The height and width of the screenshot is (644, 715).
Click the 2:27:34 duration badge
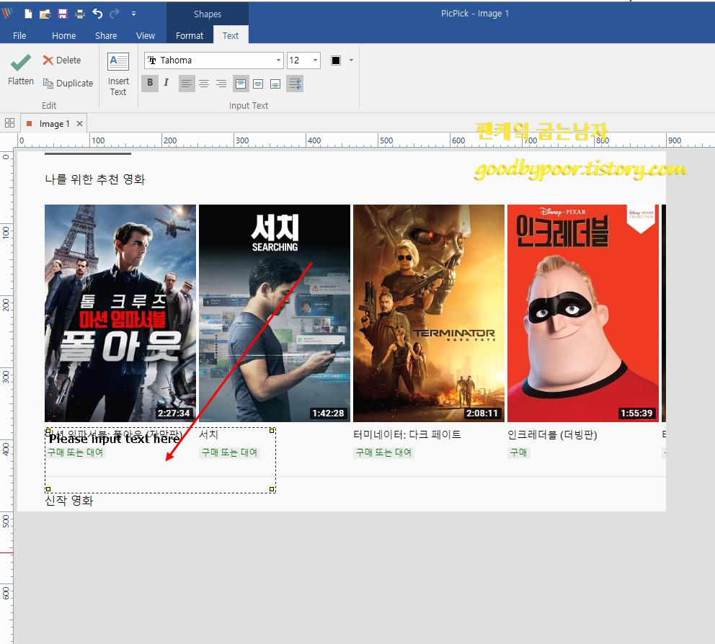174,413
